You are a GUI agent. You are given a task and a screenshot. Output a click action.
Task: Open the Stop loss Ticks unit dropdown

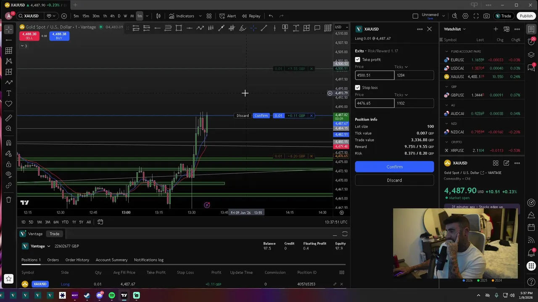pyautogui.click(x=401, y=95)
